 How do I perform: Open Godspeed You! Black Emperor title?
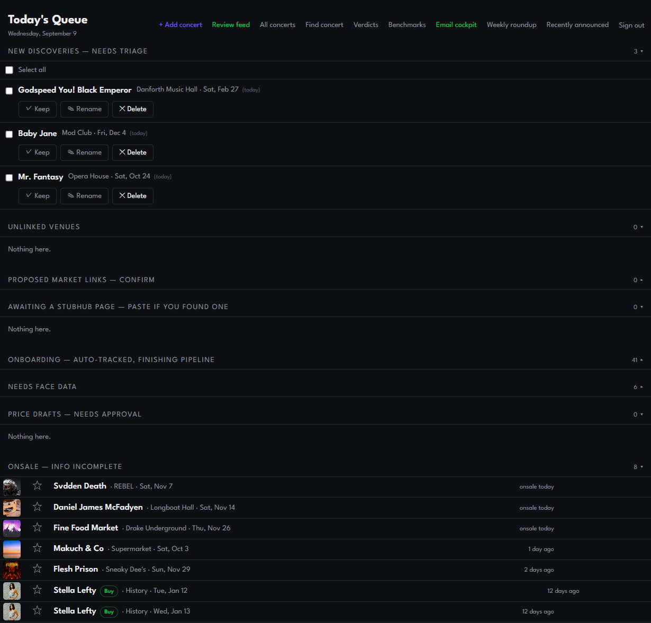pyautogui.click(x=75, y=90)
